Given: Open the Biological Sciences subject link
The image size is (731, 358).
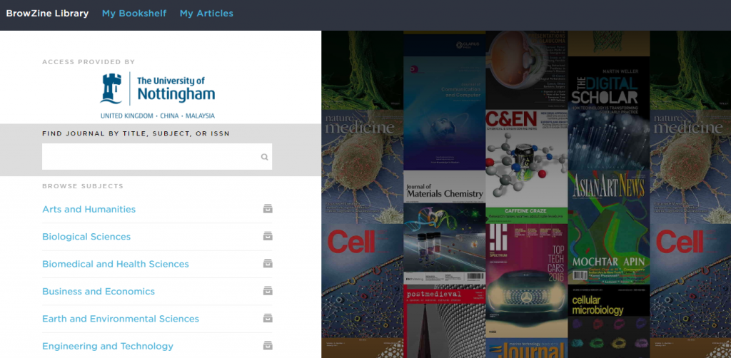Looking at the screenshot, I should tap(86, 237).
